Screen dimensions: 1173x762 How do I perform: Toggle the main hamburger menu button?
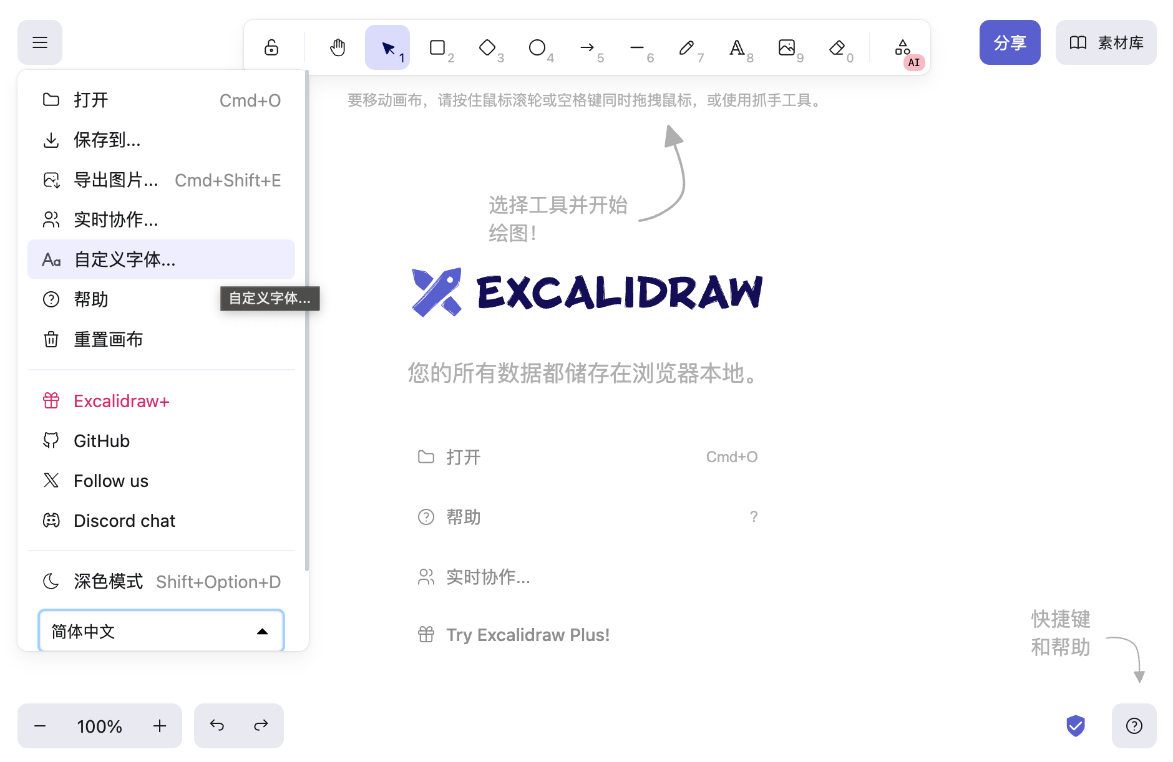tap(40, 42)
